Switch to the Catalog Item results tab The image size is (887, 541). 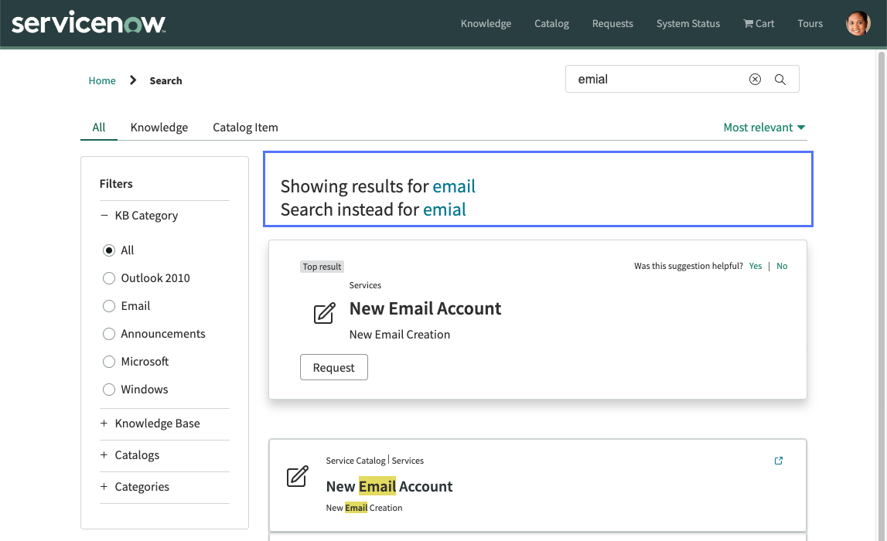tap(245, 128)
